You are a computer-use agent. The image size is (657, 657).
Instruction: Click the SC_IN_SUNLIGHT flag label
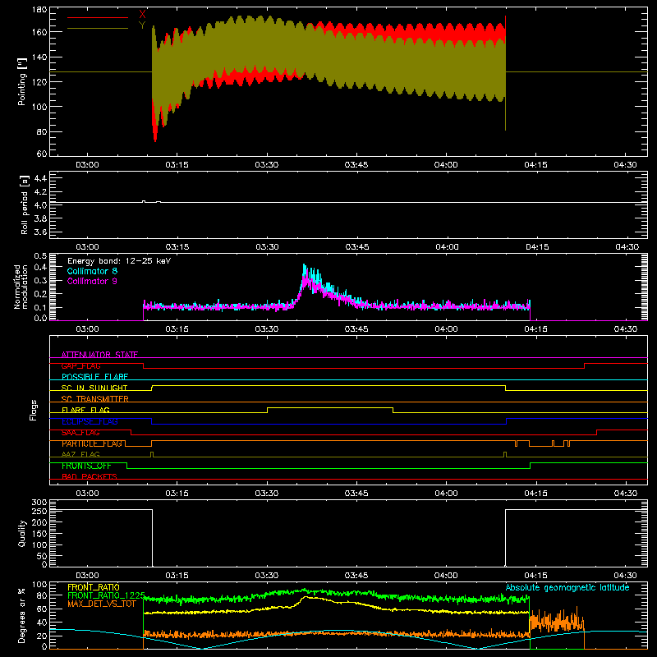point(94,388)
